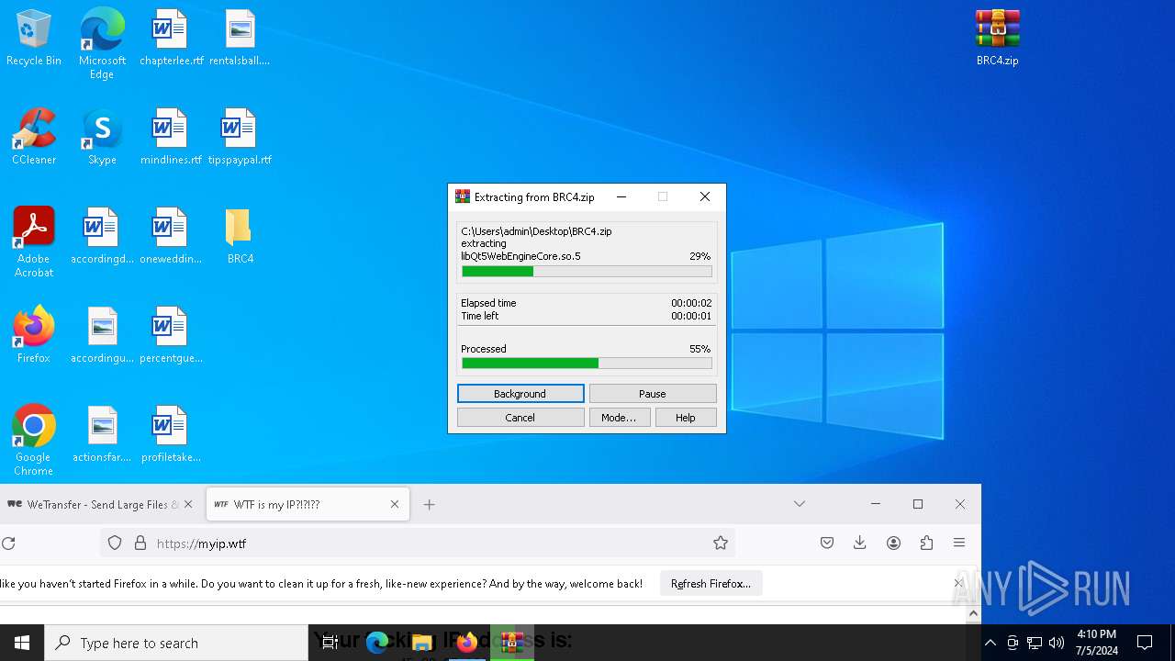Open the Windows Start menu

click(22, 643)
